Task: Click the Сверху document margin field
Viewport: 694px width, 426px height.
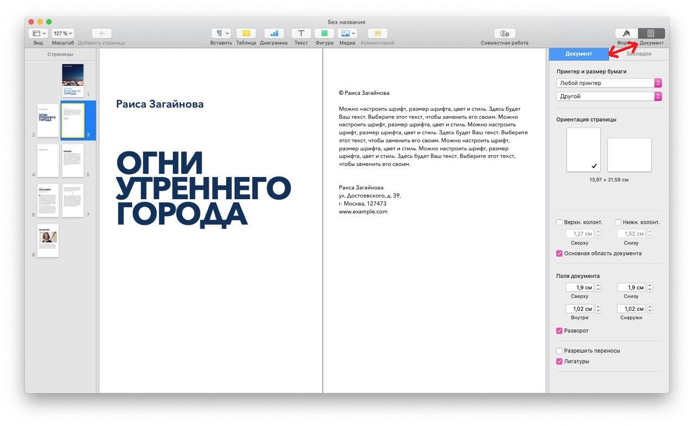Action: pos(579,288)
